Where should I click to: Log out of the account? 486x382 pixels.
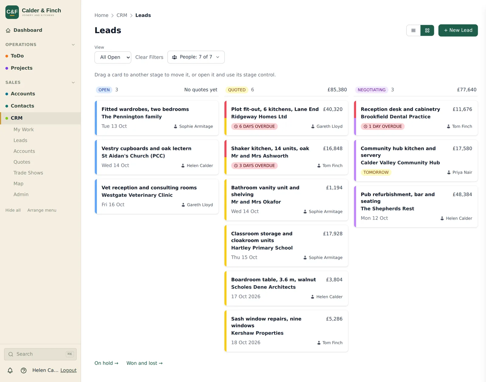68,370
